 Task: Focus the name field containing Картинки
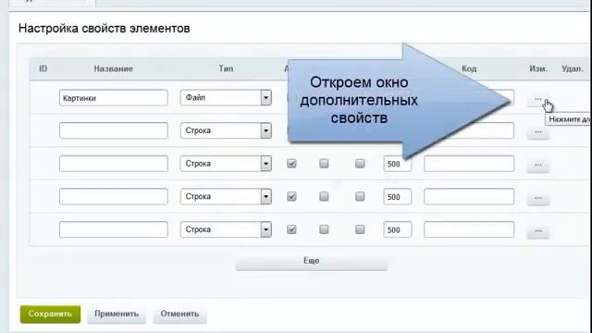(114, 98)
